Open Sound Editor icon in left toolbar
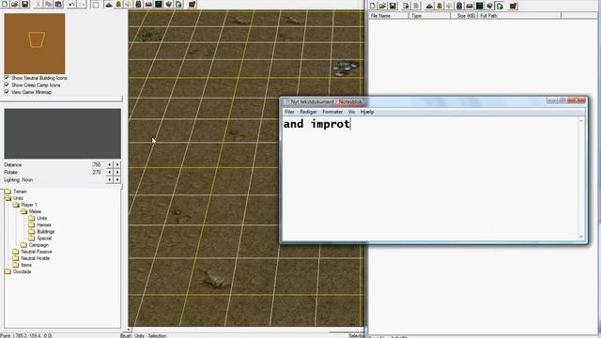This screenshot has width=601, height=338. pyautogui.click(x=128, y=4)
